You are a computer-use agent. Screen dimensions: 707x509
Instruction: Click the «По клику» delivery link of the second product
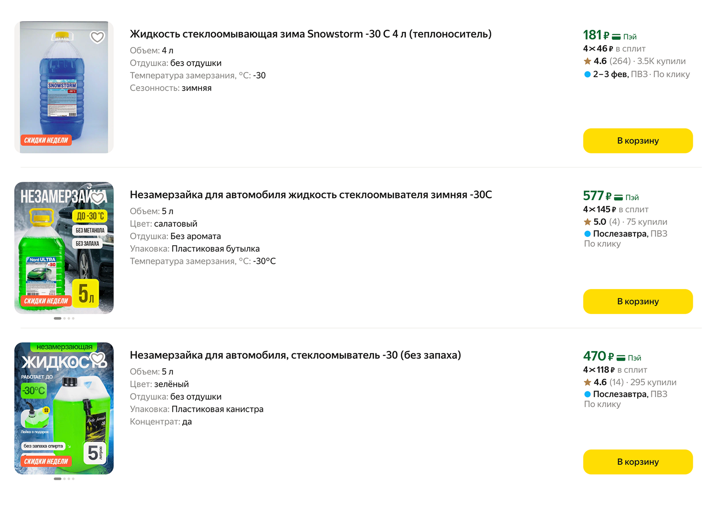point(602,244)
